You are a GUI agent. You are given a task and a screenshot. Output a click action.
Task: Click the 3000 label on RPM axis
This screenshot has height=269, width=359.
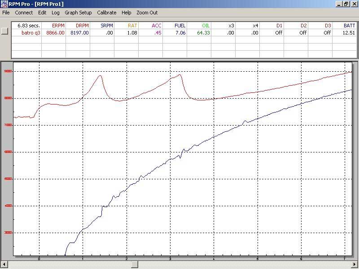8,233
